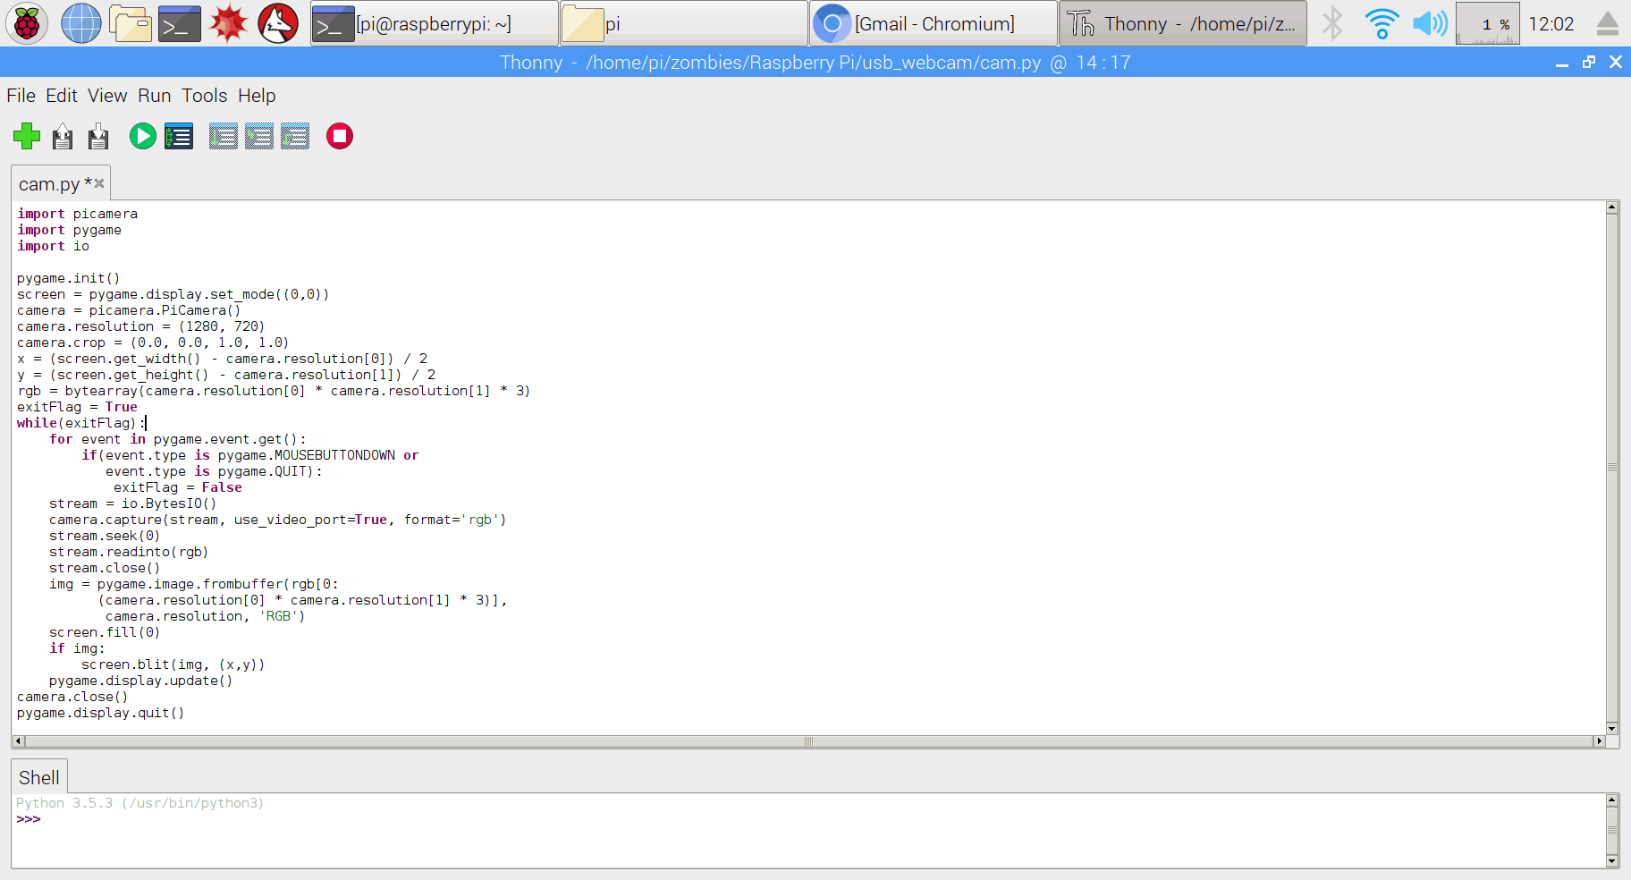Click the 'stream = io.BytesIO()' line
Screen dimensions: 1631x880
point(132,503)
